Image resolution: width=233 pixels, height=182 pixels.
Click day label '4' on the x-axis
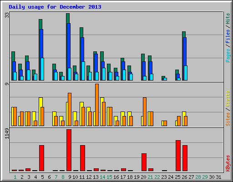click(x=35, y=177)
